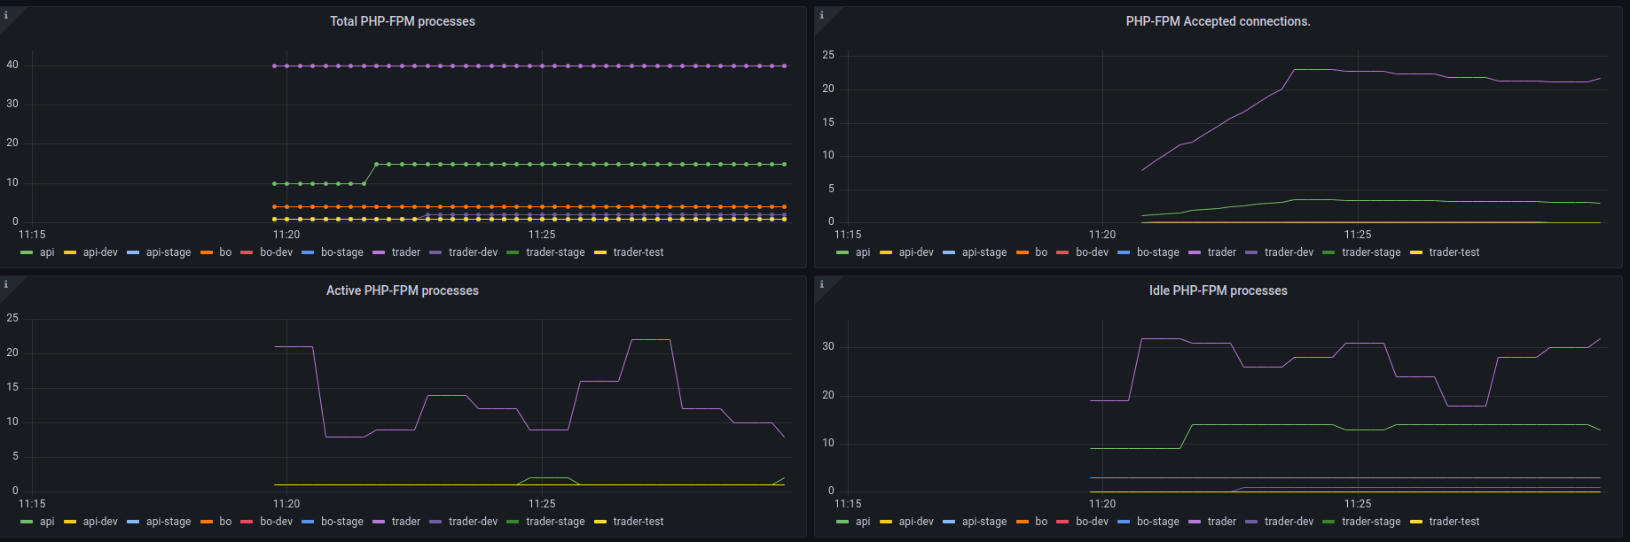Screen dimensions: 1630x542
Task: Open the Active PHP-FPM processes title menu
Action: coord(402,290)
